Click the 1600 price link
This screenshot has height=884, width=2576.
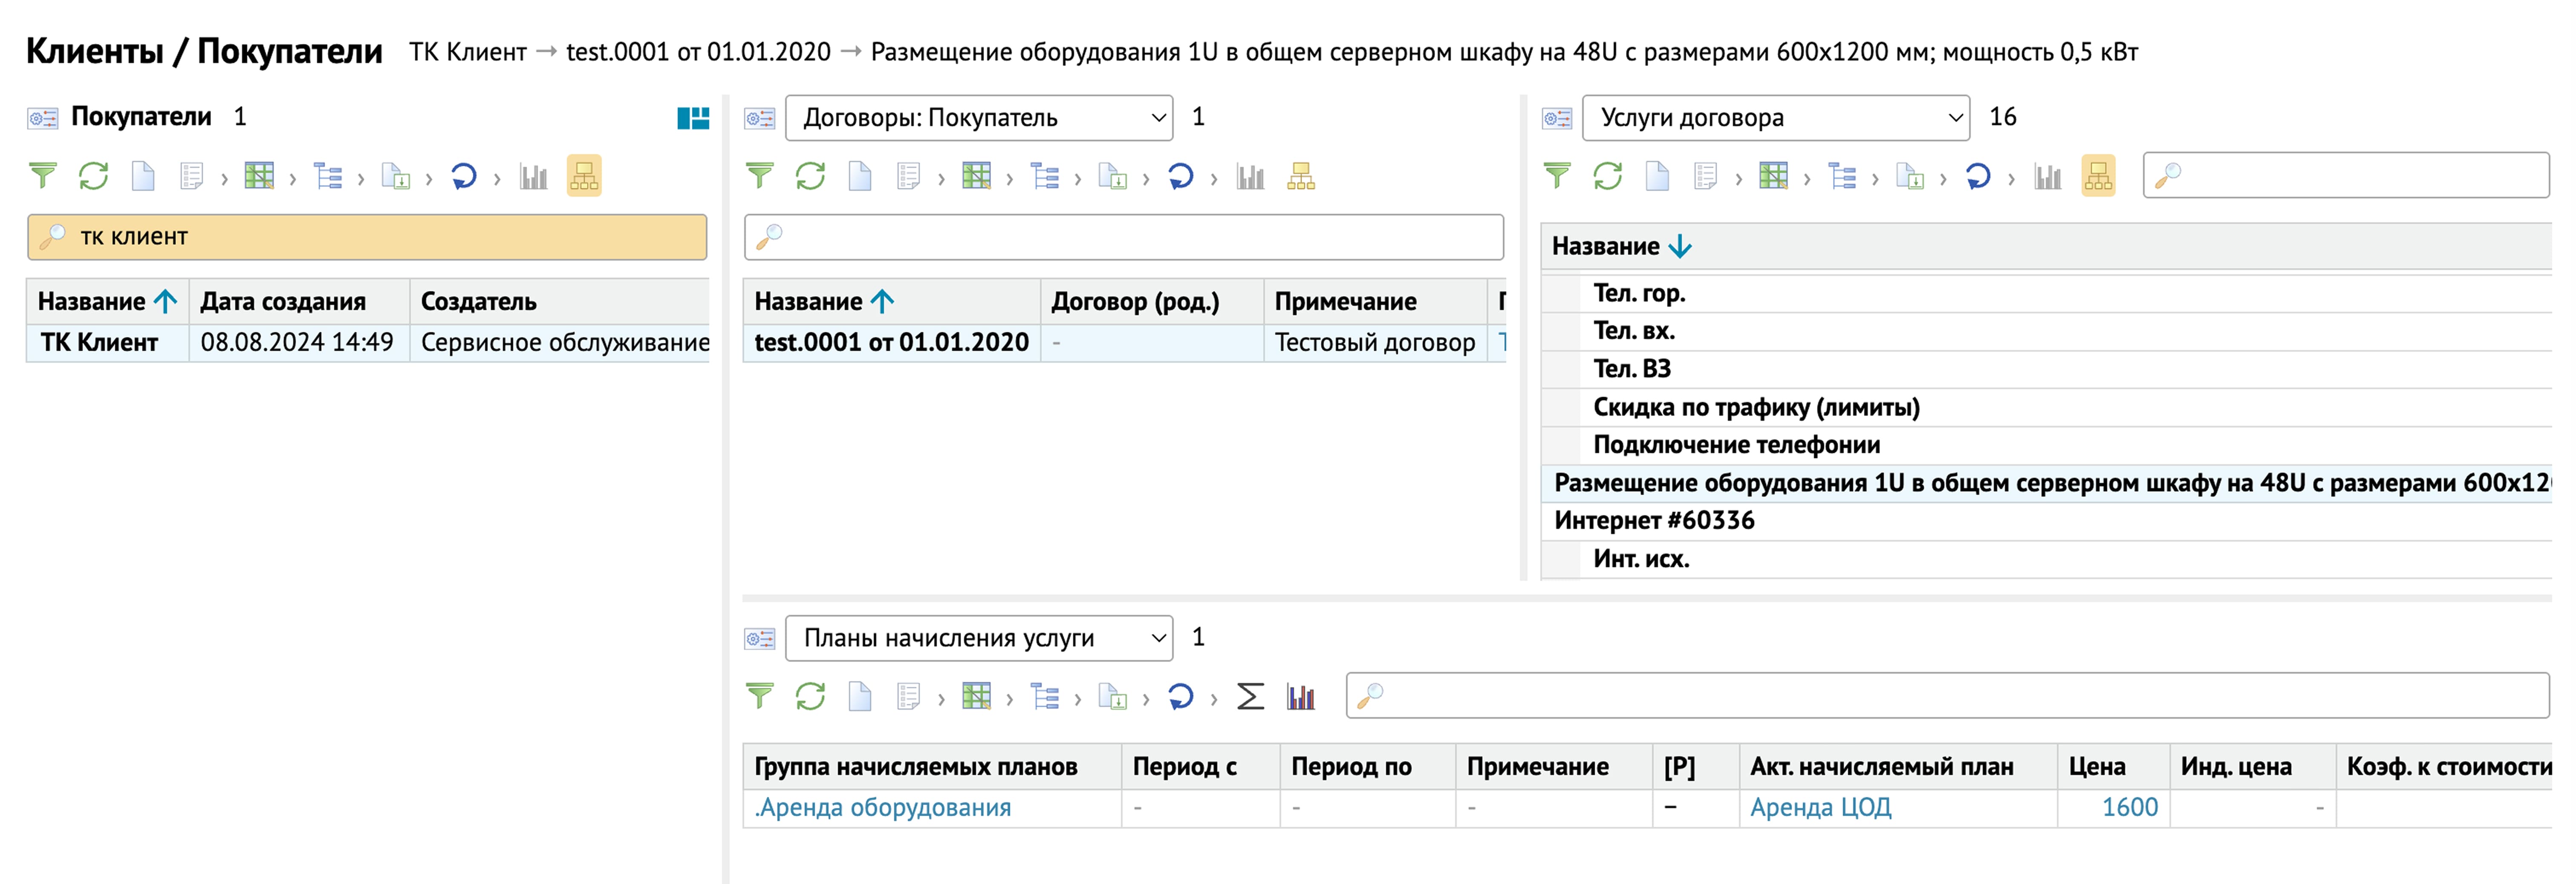[2130, 808]
